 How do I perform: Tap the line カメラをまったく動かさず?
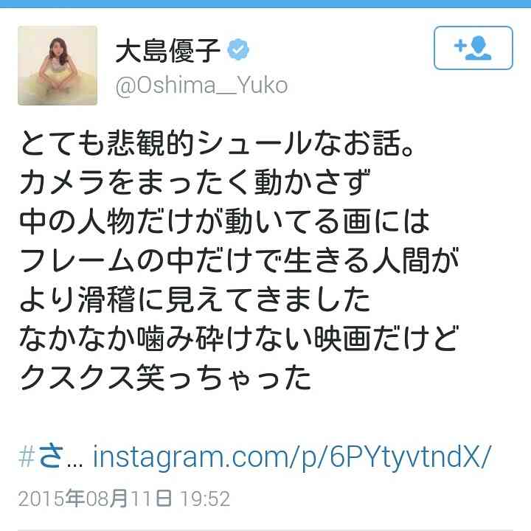(x=195, y=182)
